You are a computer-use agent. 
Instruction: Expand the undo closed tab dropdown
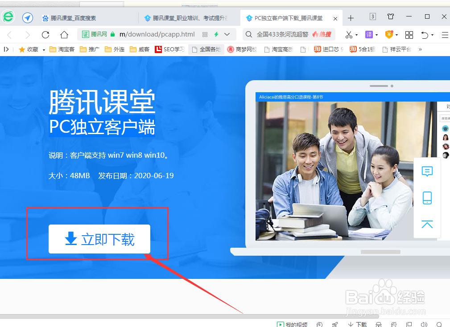coord(432,35)
